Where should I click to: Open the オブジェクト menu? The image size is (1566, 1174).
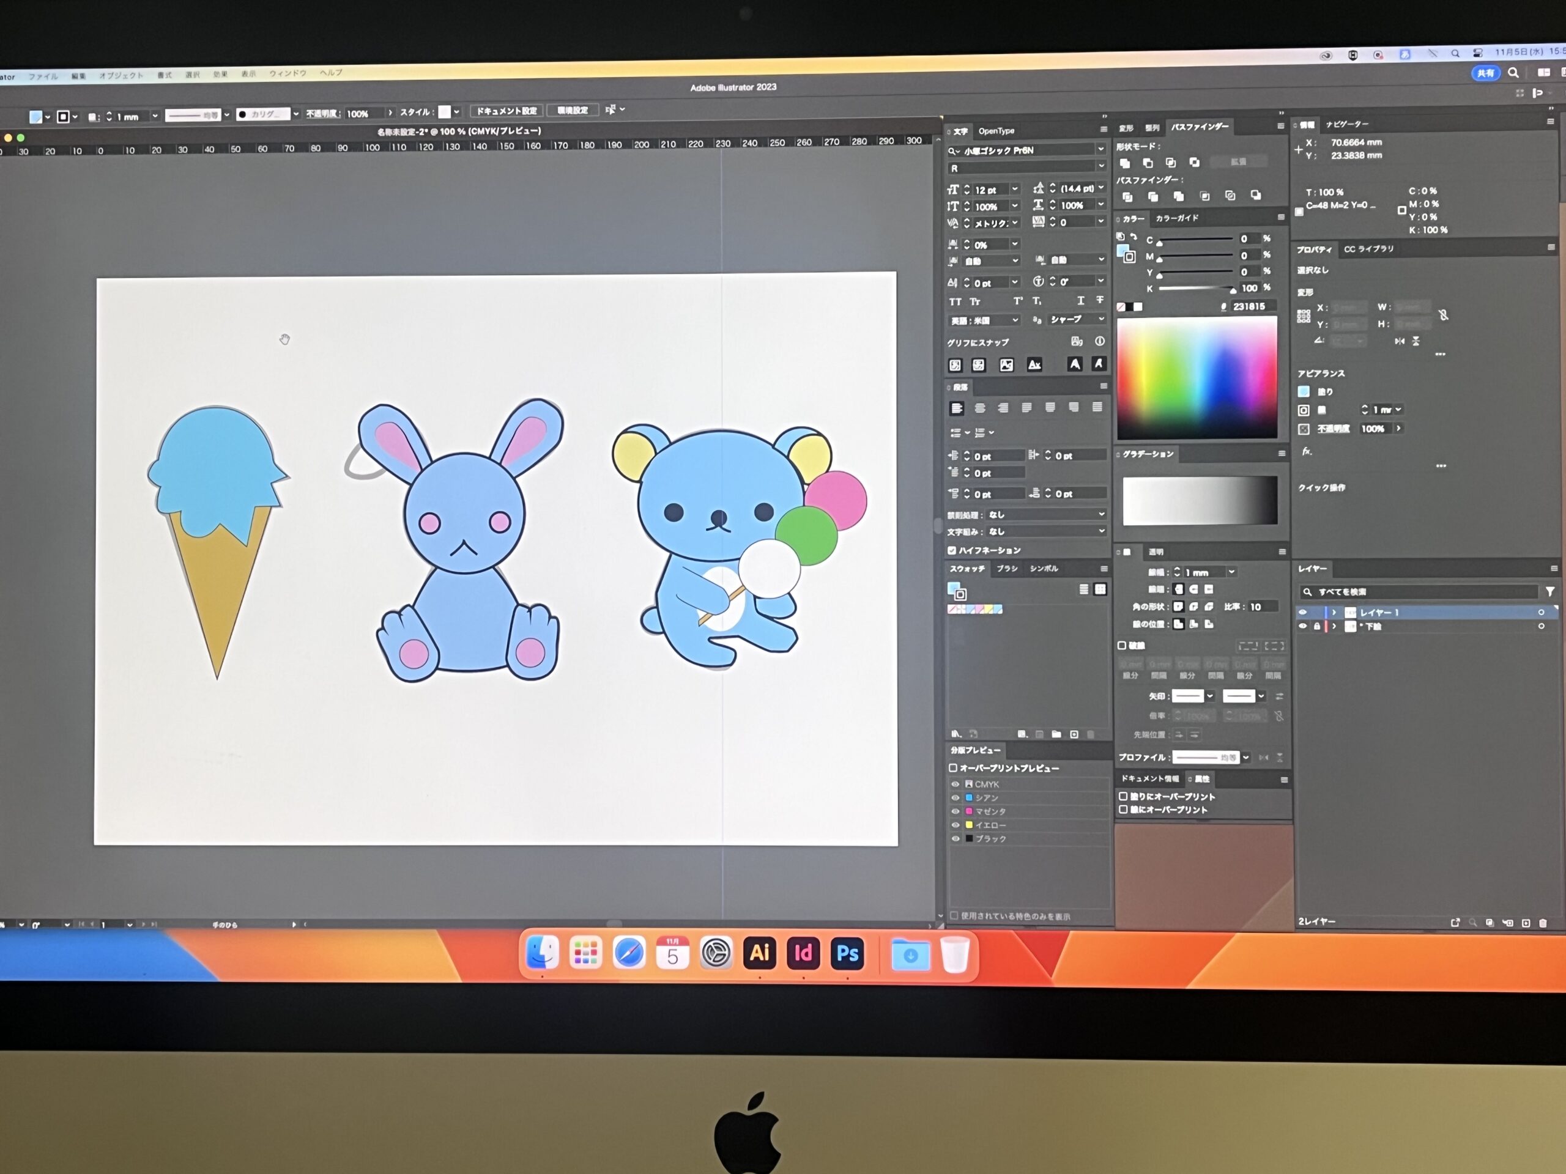click(x=121, y=76)
